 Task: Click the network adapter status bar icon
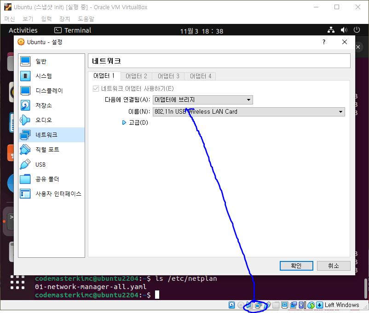tap(258, 305)
